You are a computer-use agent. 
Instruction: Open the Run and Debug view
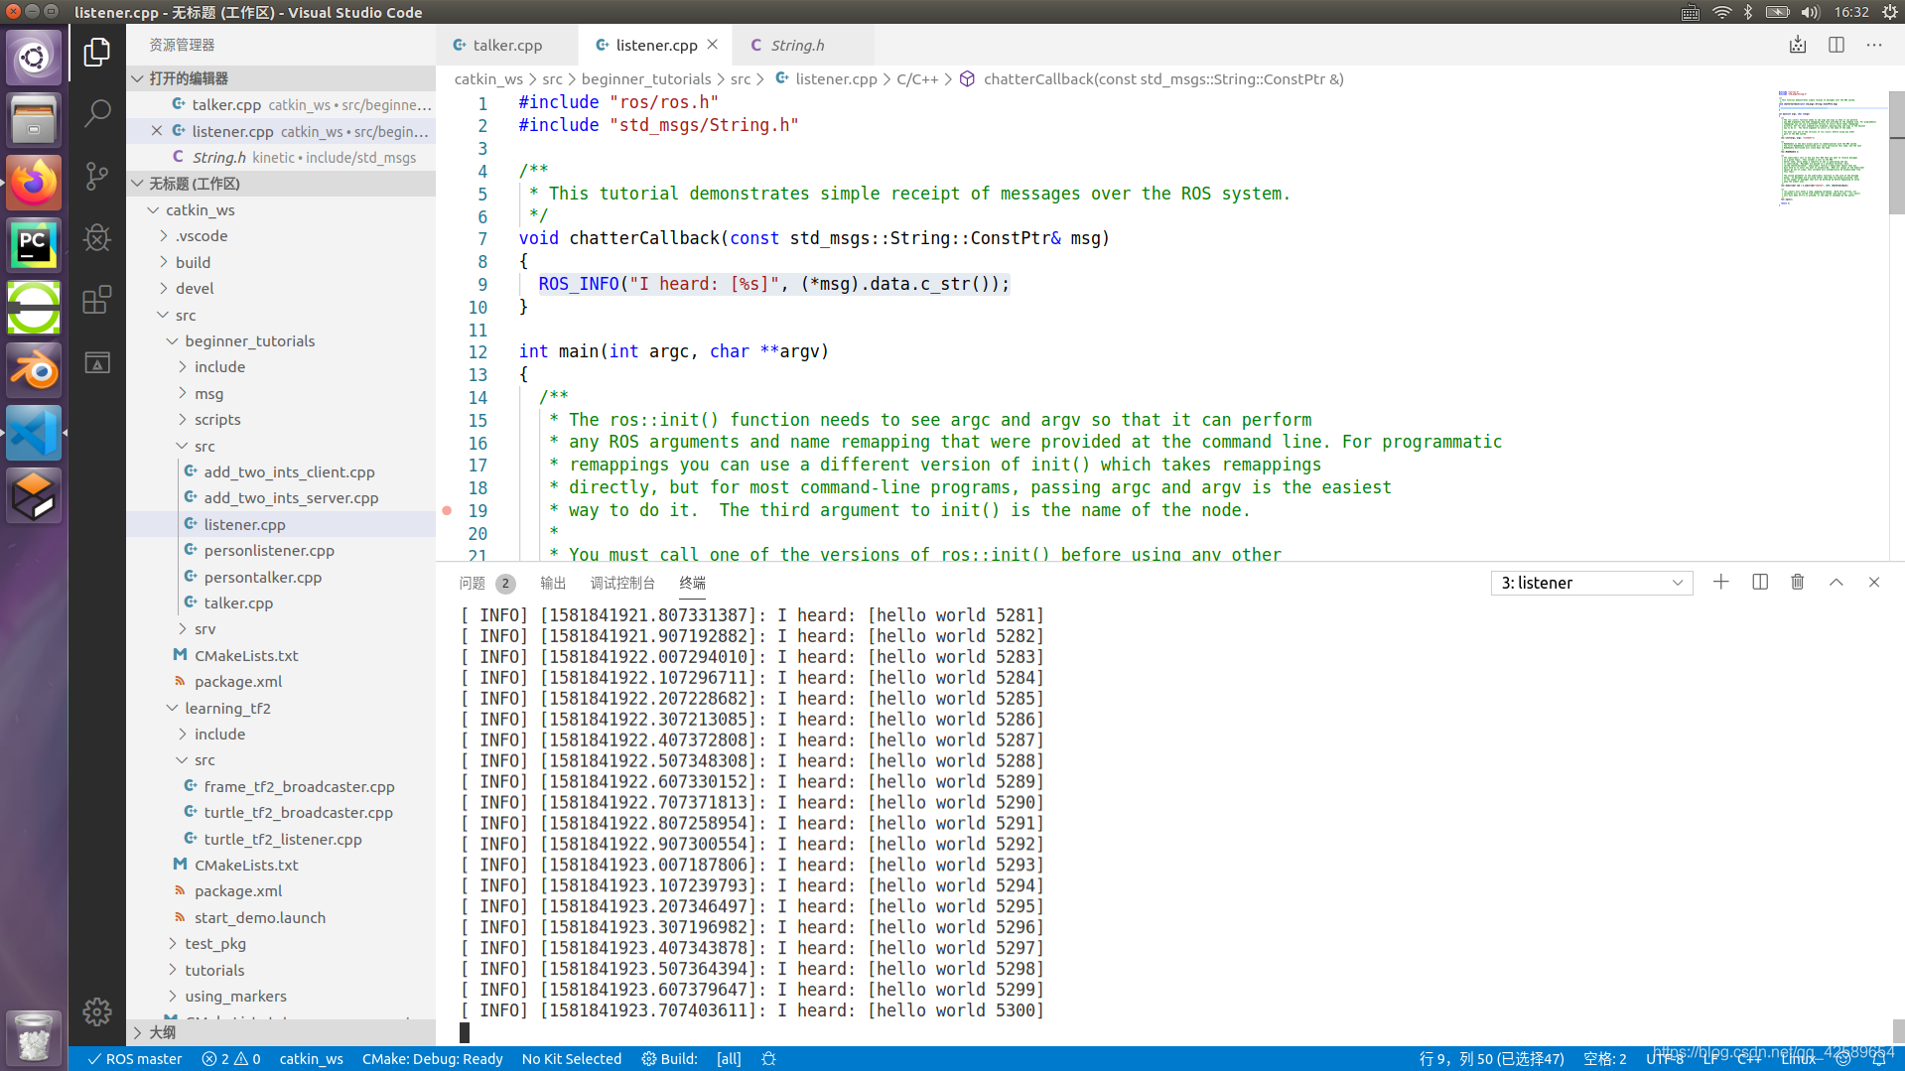[96, 237]
